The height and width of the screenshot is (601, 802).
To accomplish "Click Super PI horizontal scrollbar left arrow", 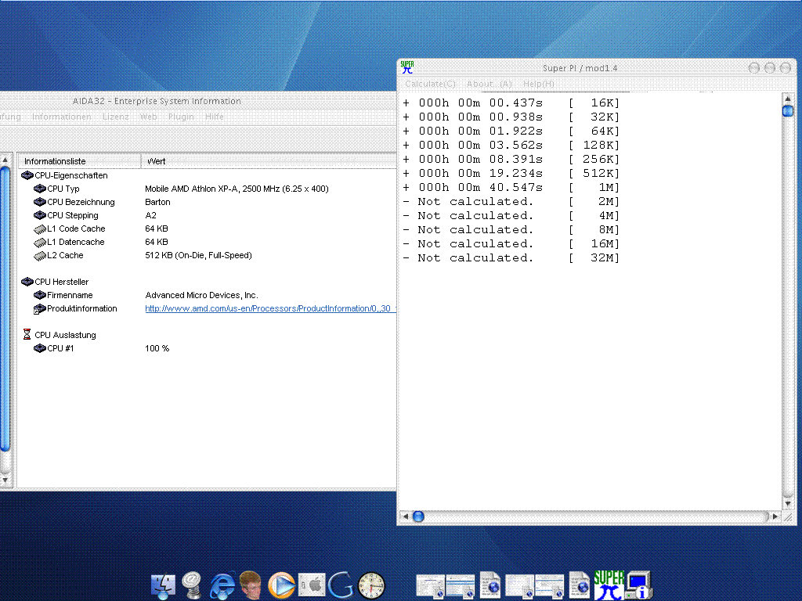I will point(406,516).
